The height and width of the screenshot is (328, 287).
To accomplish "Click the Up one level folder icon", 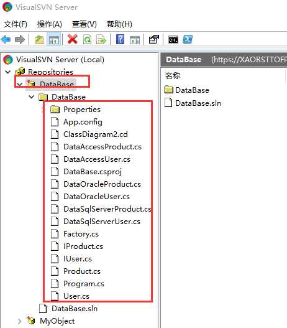I will click(39, 39).
